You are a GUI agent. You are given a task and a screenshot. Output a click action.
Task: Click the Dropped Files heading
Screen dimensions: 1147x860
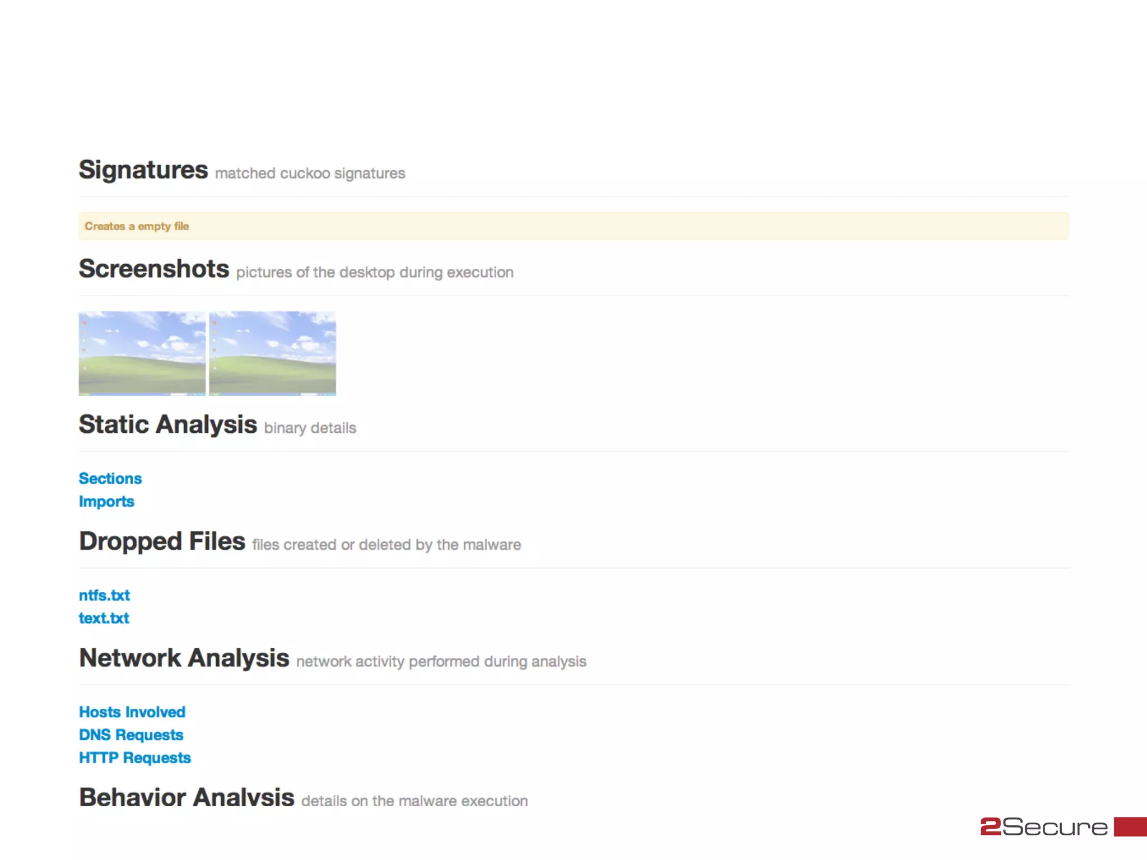162,541
